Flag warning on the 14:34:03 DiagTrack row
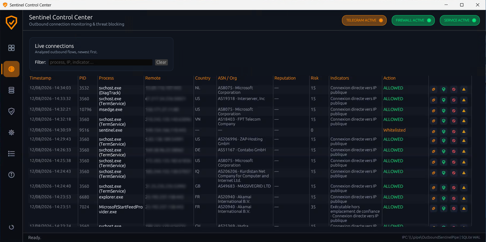Viewport: 486px width, 242px height. point(464,89)
